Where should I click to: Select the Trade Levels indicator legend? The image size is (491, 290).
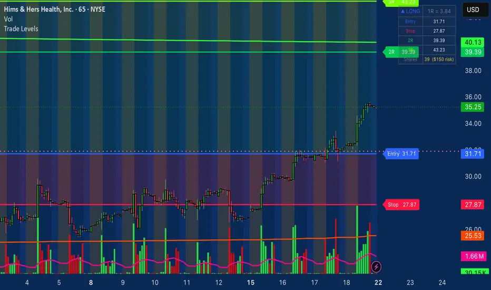(21, 29)
